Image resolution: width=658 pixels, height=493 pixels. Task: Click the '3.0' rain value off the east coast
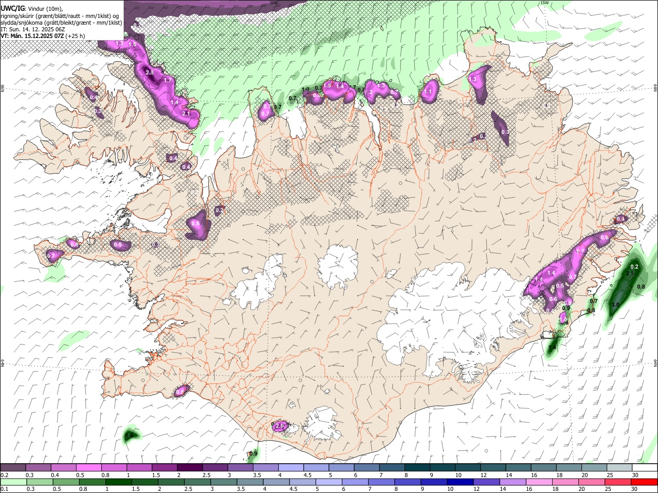tap(615, 305)
